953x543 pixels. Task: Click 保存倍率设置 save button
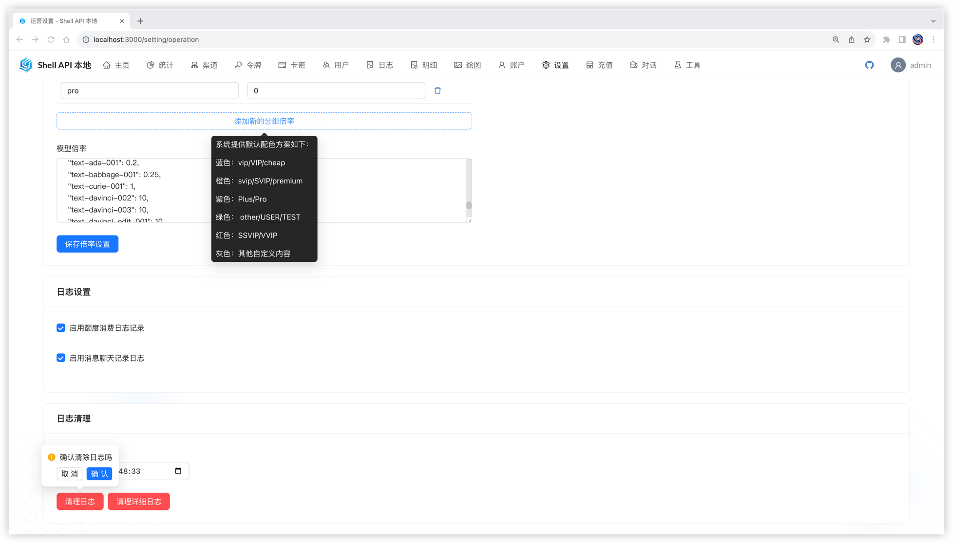pos(87,244)
